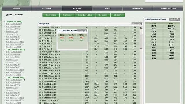185x104 pixels.
Task: Select the GZ 17-19 Call Spread Июн 10 row
Action: (x=89, y=27)
